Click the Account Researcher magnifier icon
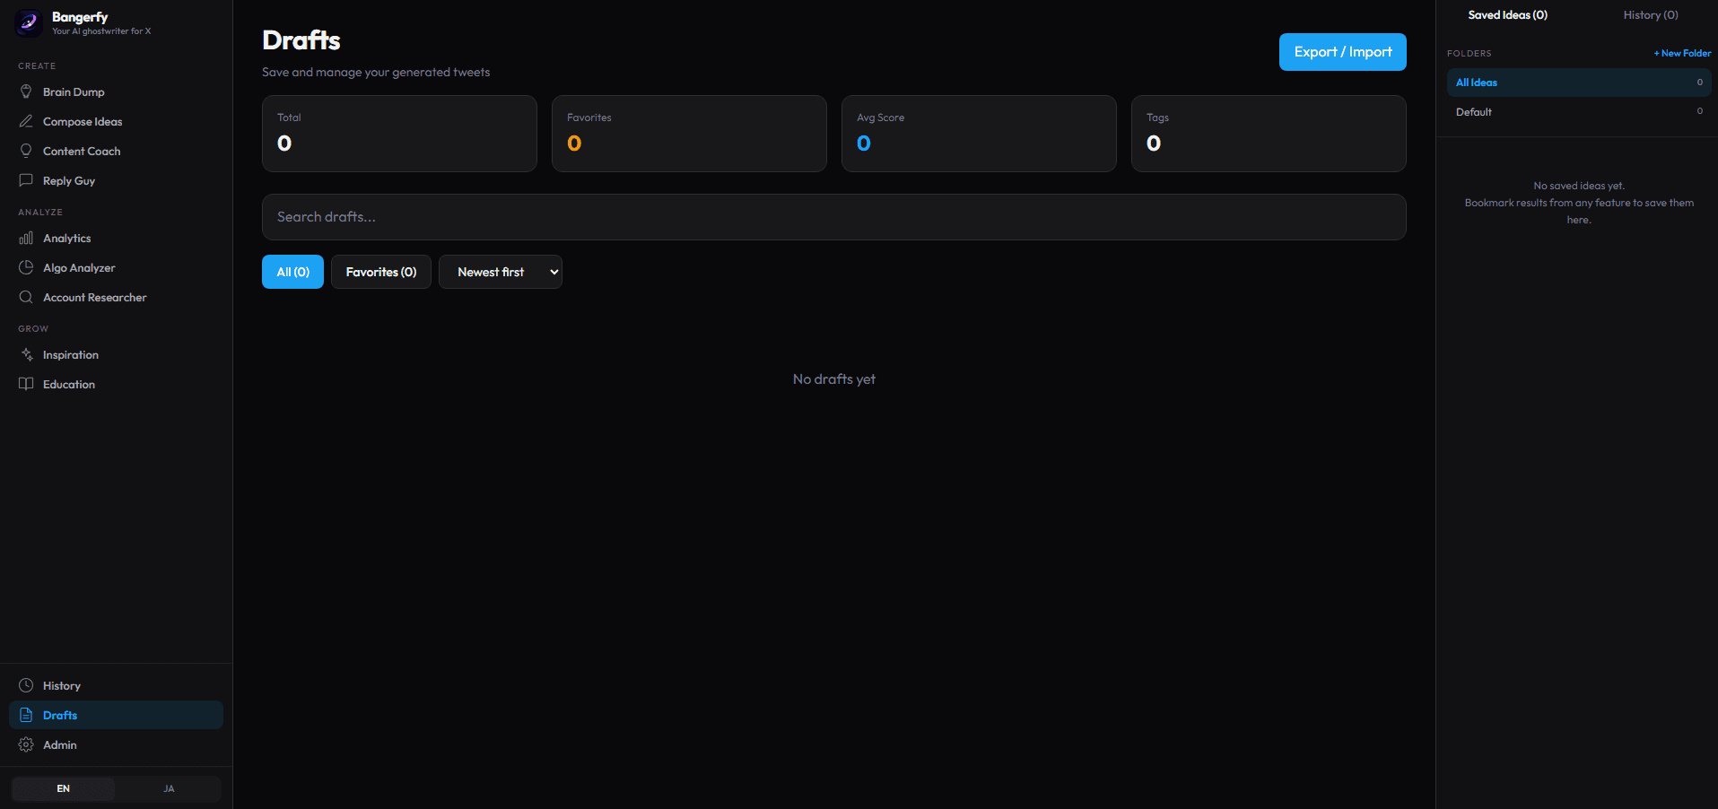Screen dimensions: 1718x809 pos(26,297)
